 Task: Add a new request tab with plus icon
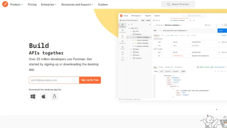click(190, 20)
